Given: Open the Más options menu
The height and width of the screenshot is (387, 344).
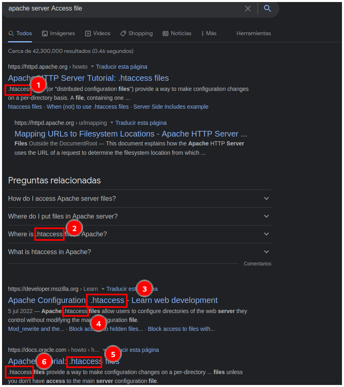Looking at the screenshot, I should coord(208,34).
